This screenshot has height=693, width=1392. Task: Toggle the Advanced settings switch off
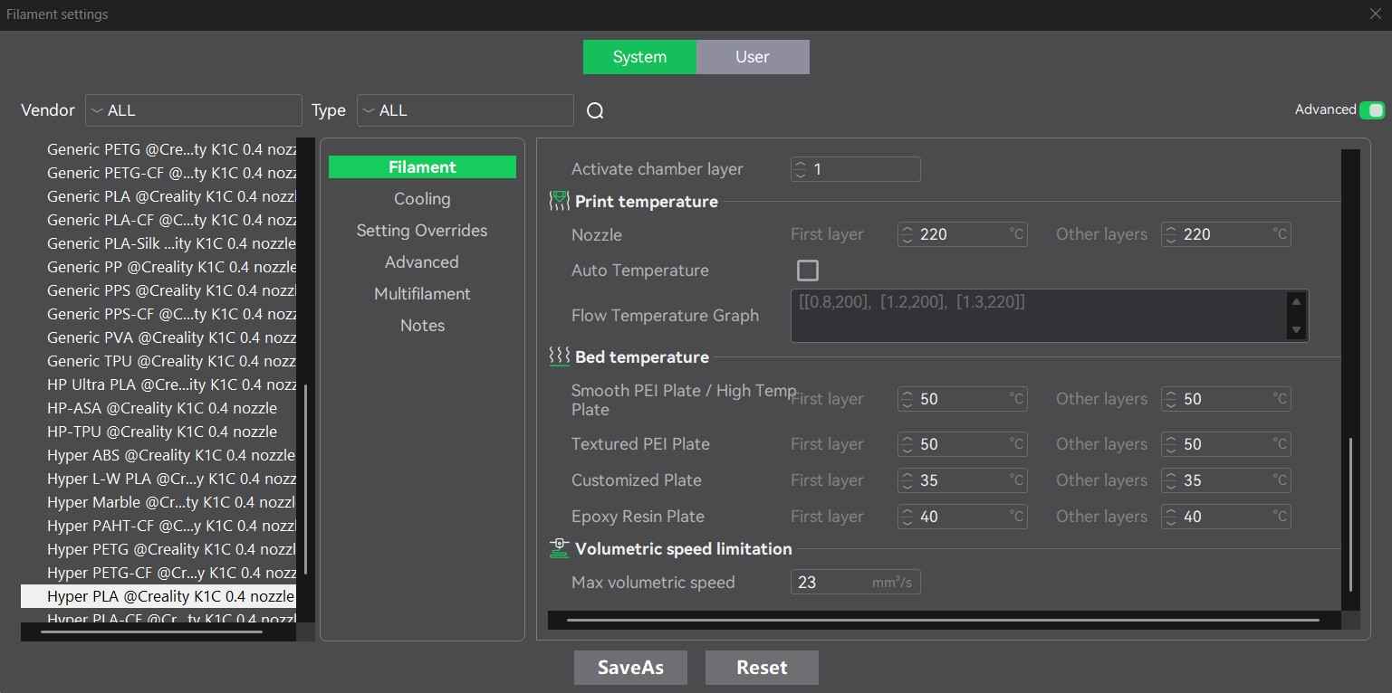pos(1373,109)
